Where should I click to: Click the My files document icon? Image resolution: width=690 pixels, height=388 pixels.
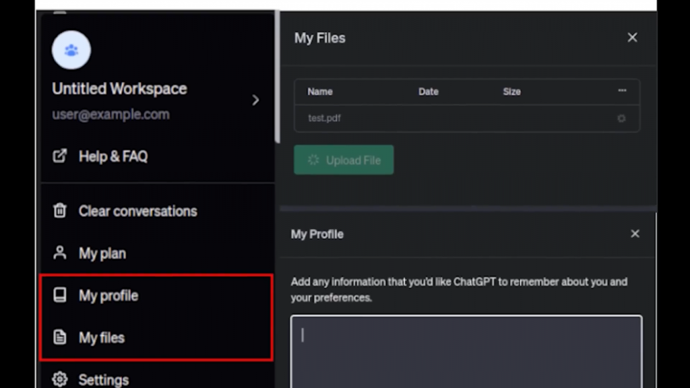60,337
